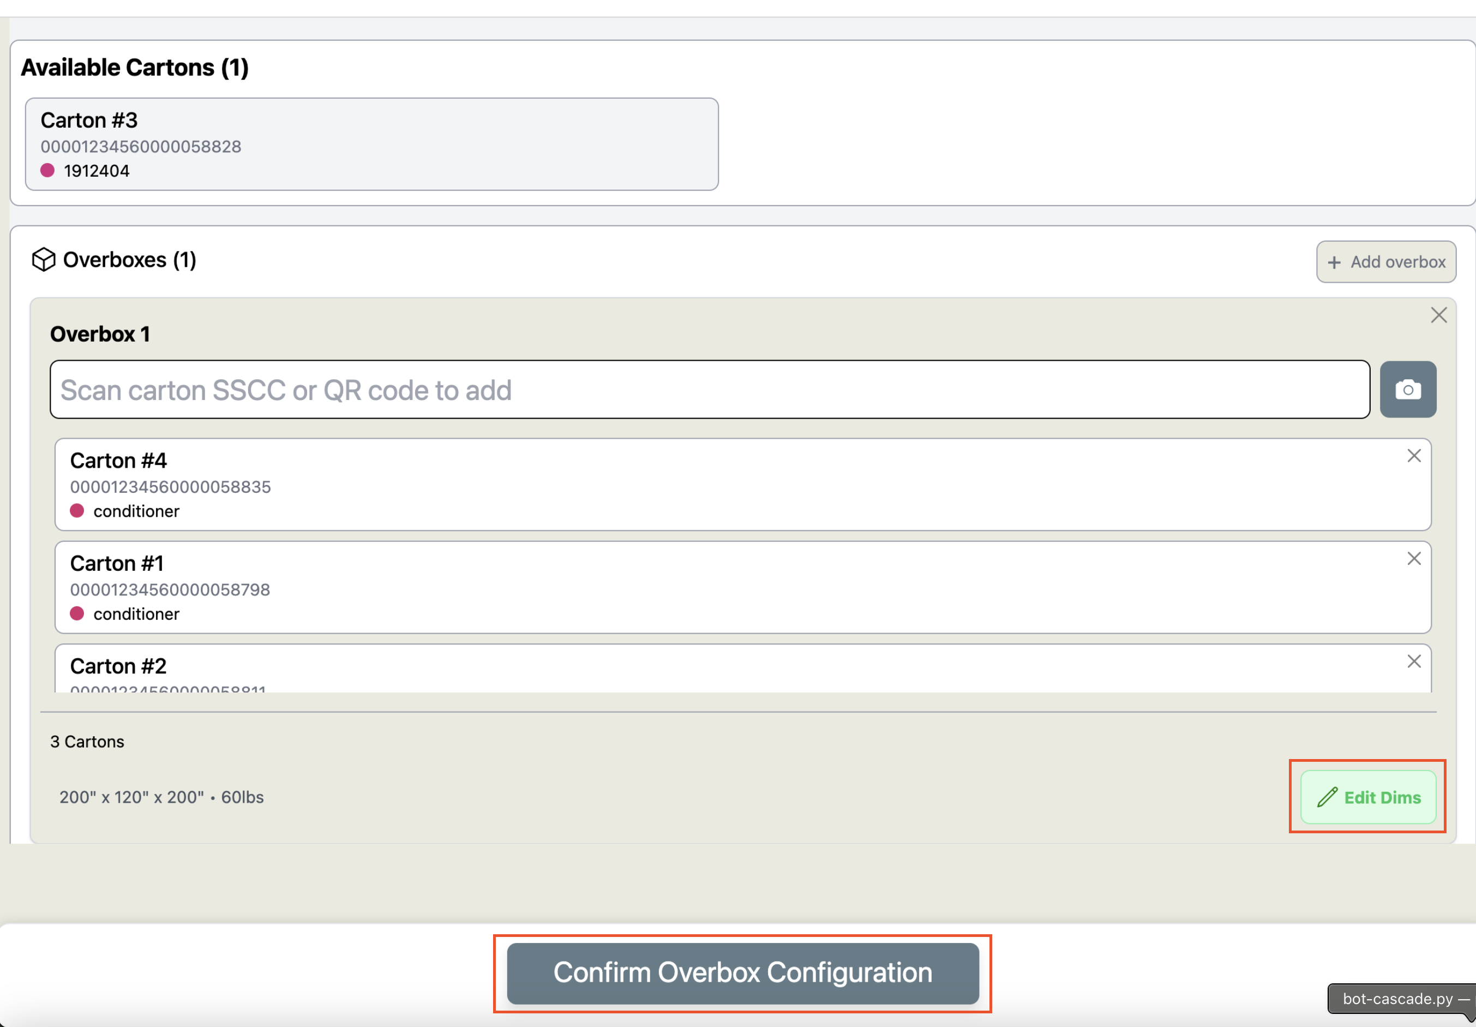
Task: Click the Carton #4 title
Action: pos(118,461)
